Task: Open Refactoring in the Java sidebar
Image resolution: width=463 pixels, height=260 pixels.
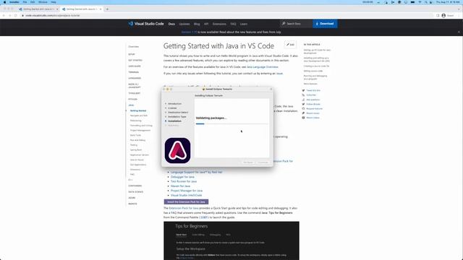Action: tap(136, 121)
